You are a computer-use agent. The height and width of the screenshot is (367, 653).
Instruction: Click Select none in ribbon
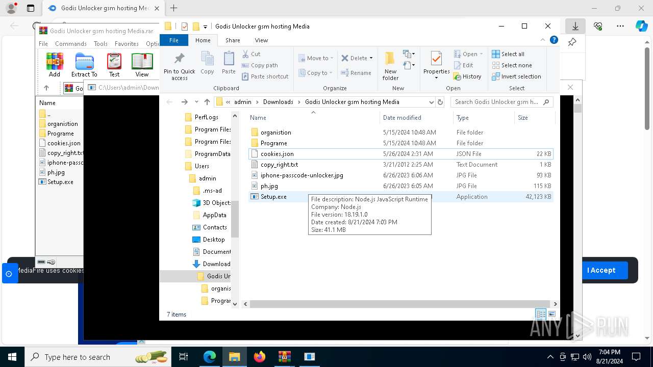(x=512, y=65)
